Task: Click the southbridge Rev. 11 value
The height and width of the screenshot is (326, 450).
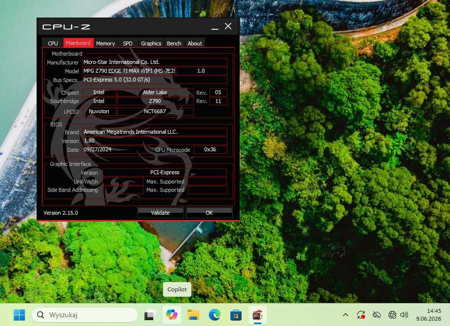Action: 218,101
